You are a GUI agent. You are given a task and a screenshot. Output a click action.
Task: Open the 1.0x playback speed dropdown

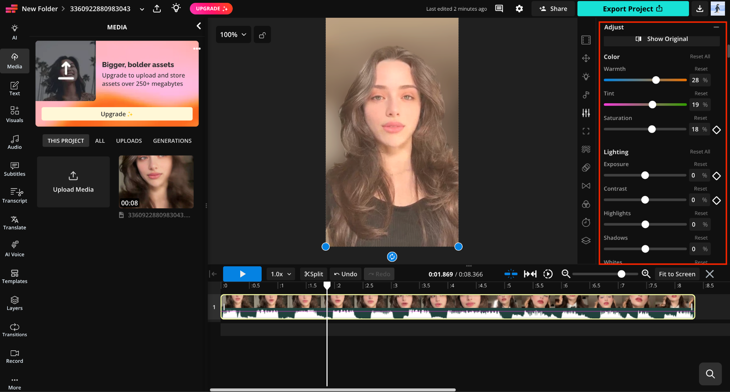point(281,274)
